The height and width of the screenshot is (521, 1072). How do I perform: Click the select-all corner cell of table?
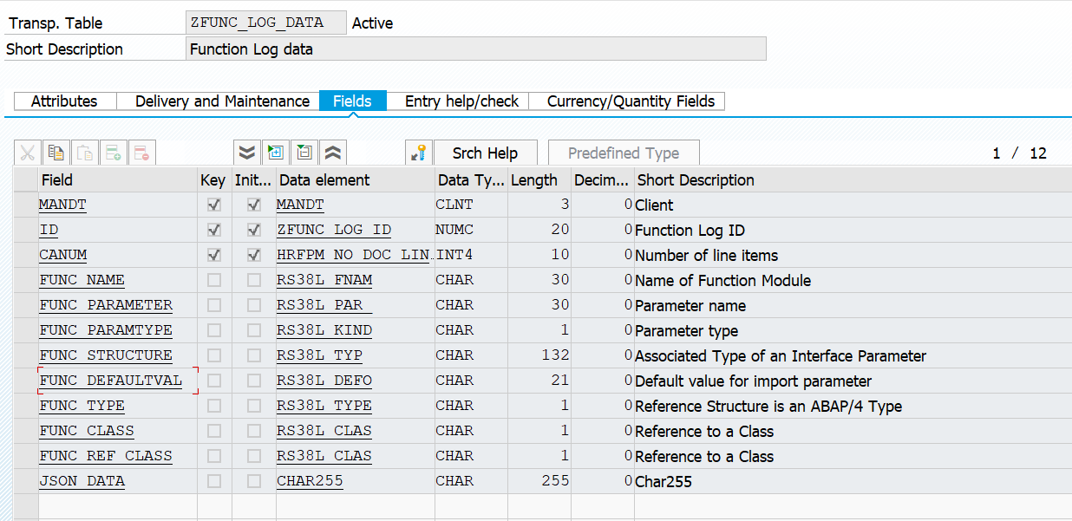pyautogui.click(x=26, y=180)
